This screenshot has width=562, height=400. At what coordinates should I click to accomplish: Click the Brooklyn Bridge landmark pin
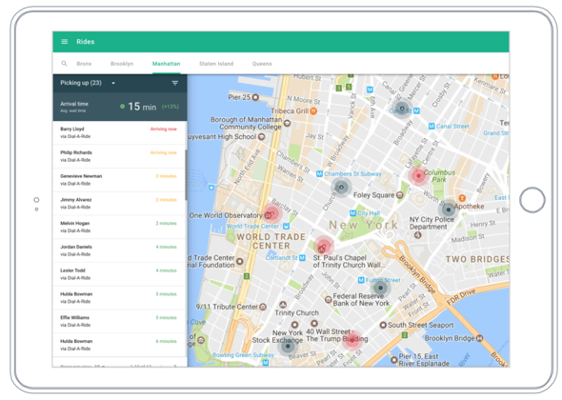(x=479, y=338)
